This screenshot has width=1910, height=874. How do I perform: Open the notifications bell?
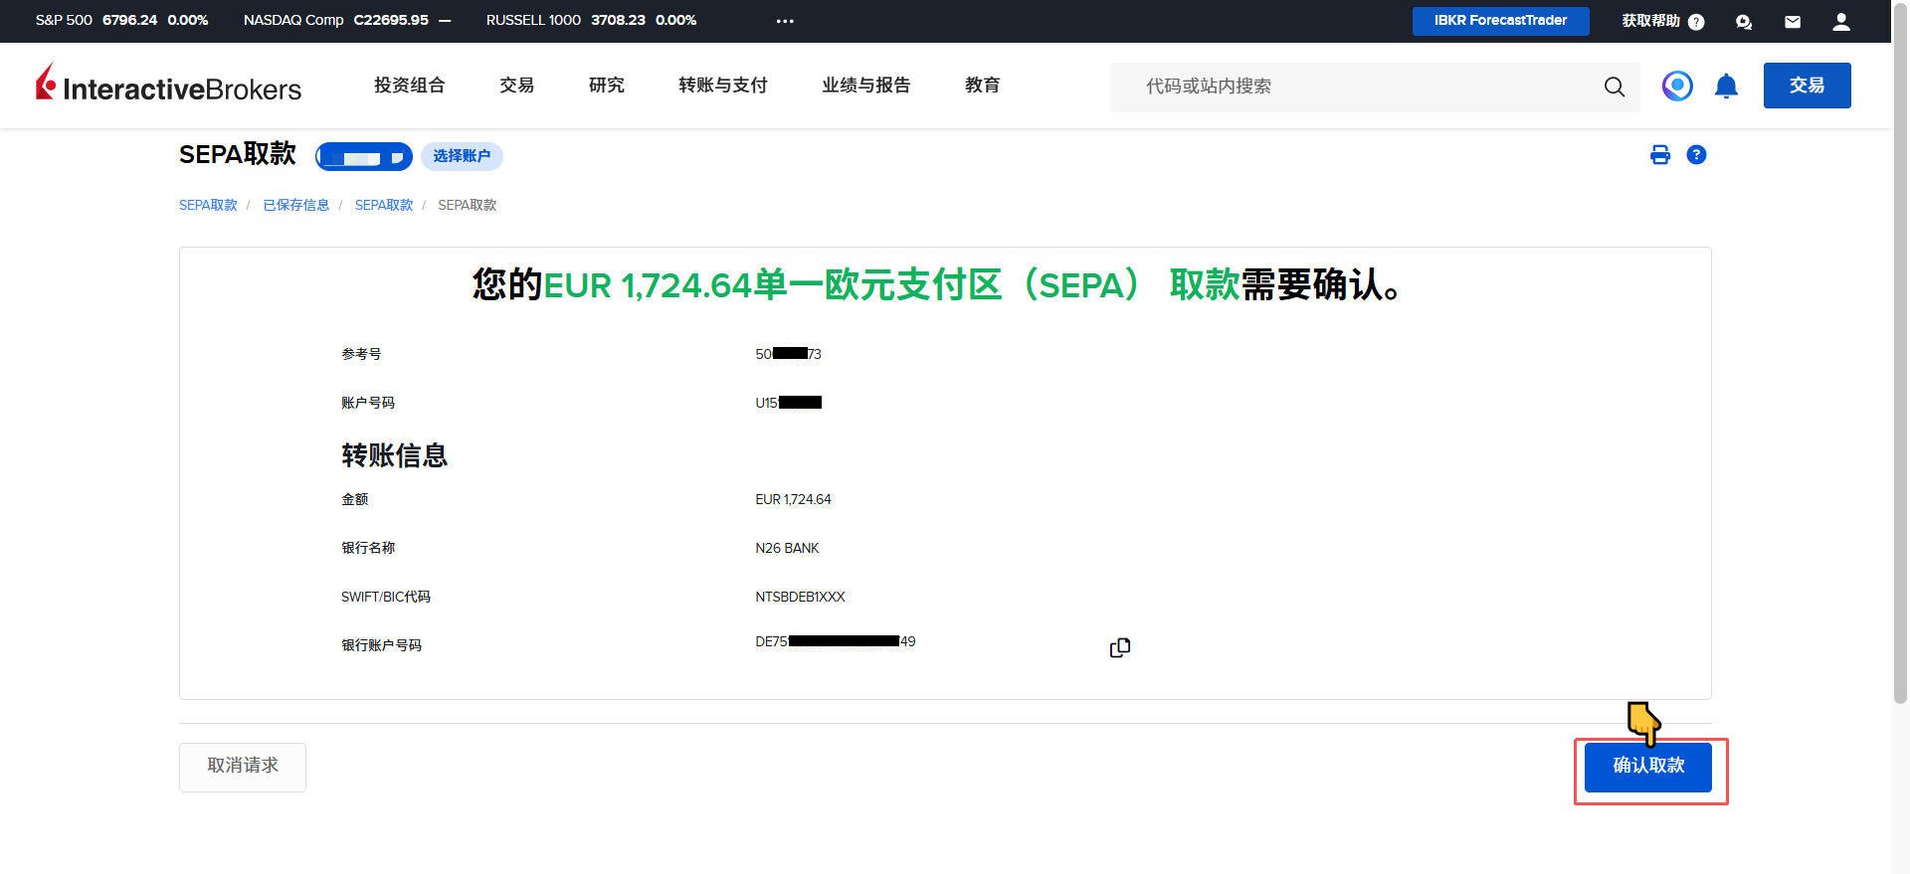pos(1726,87)
